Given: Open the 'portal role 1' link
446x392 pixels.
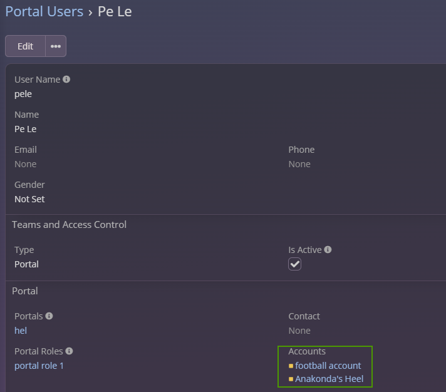Looking at the screenshot, I should (x=39, y=366).
